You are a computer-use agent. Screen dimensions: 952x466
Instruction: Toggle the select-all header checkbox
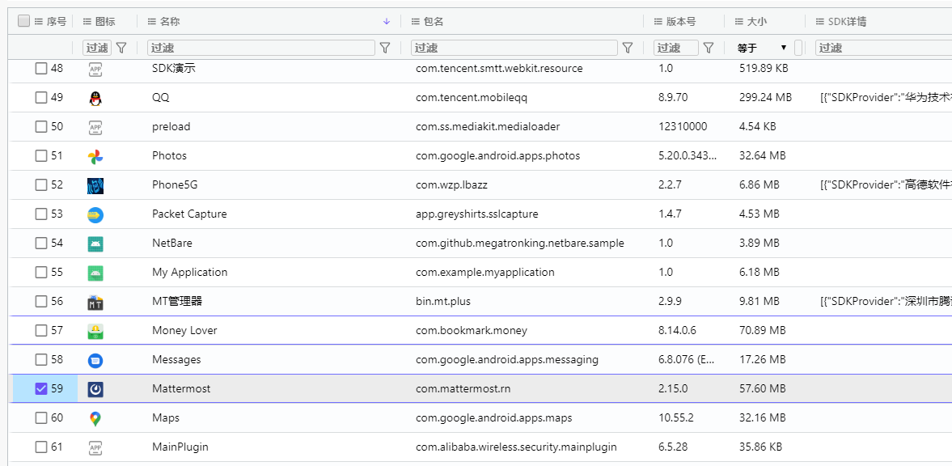(x=23, y=21)
